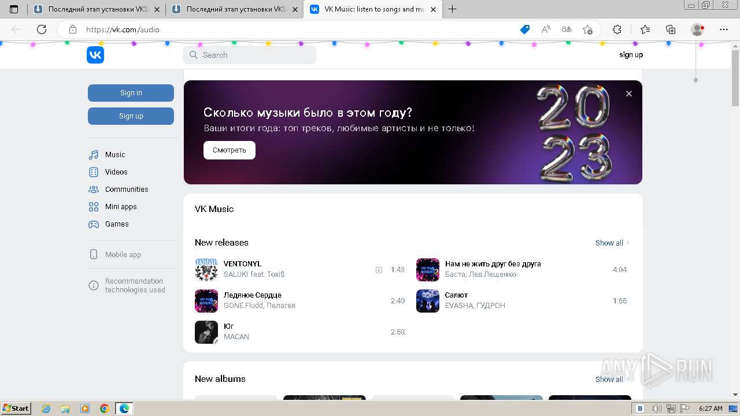View site information lock icon

click(x=72, y=29)
